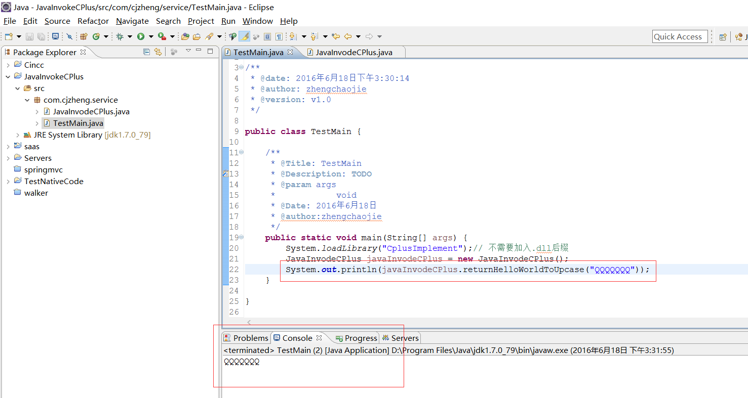The height and width of the screenshot is (398, 748).
Task: Close the Package Explorer view
Action: tap(83, 52)
